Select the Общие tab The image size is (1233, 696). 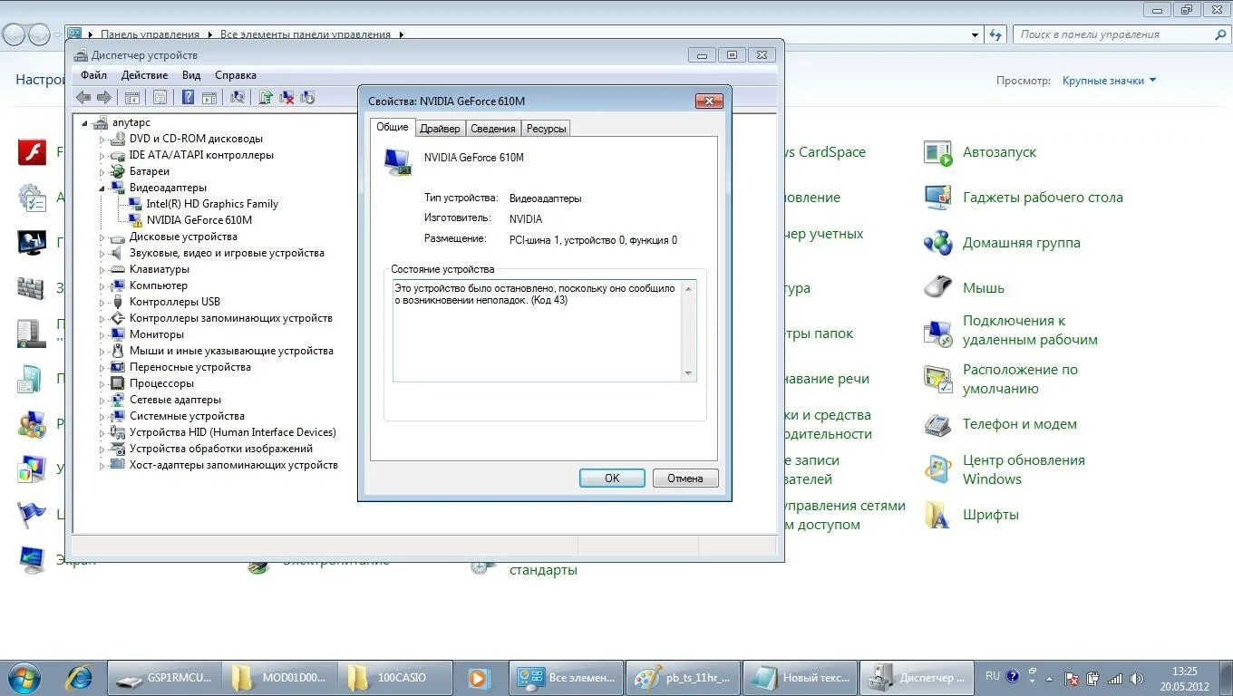[393, 127]
